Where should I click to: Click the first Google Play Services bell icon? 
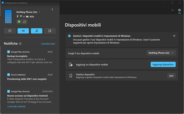pyautogui.click(x=8, y=52)
